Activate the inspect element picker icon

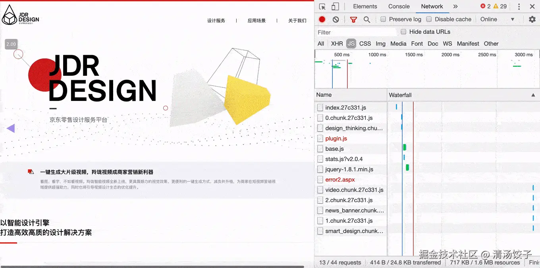click(322, 6)
